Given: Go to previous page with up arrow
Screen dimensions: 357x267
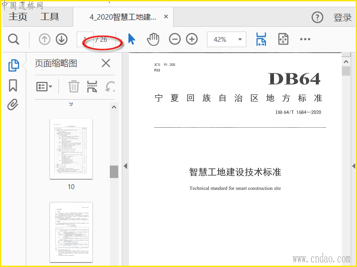Looking at the screenshot, I should point(44,39).
